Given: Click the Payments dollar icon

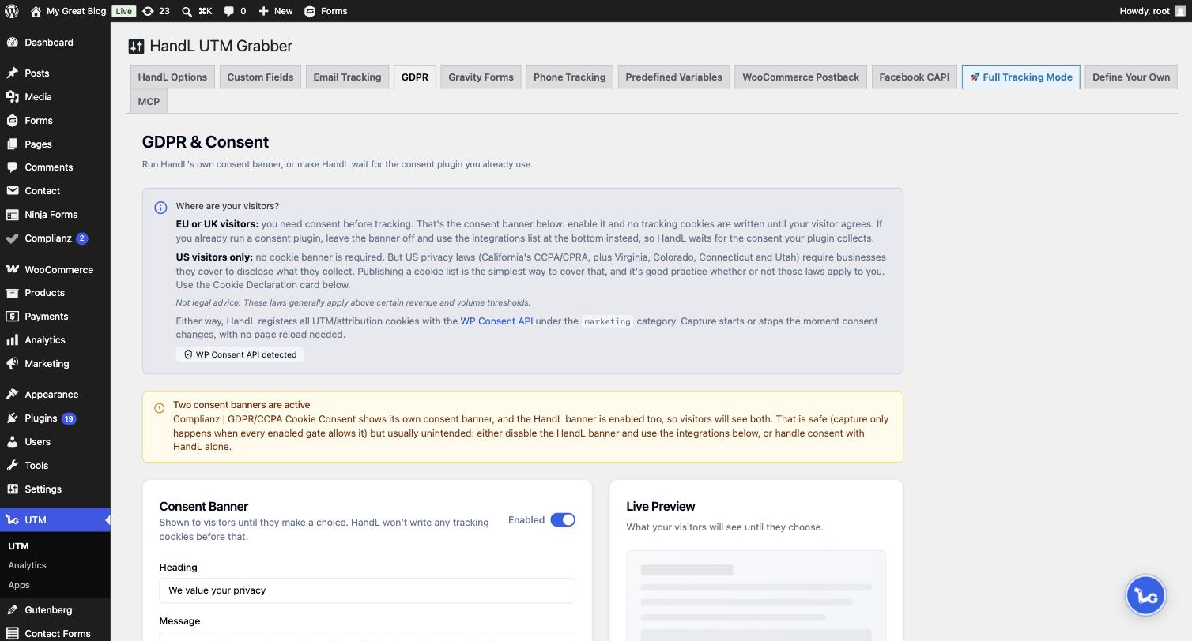Looking at the screenshot, I should pyautogui.click(x=12, y=317).
